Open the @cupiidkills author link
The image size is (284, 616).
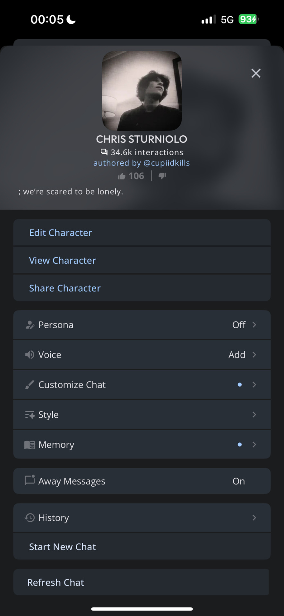coord(167,163)
